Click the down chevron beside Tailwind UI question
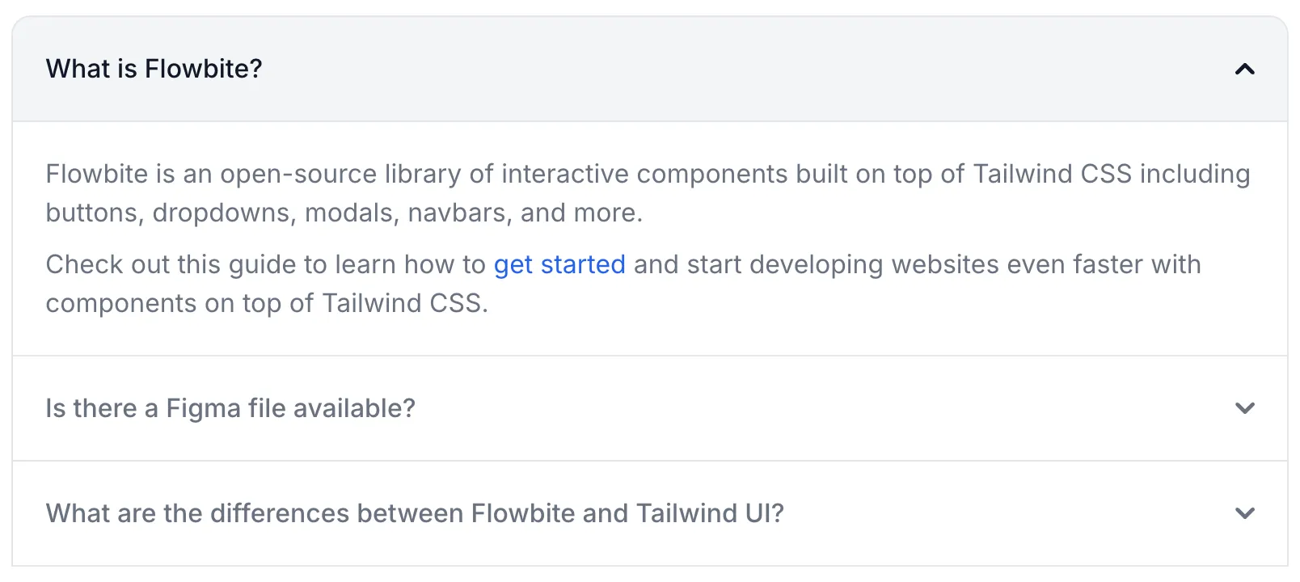Viewport: 1300px width, 582px height. point(1244,513)
